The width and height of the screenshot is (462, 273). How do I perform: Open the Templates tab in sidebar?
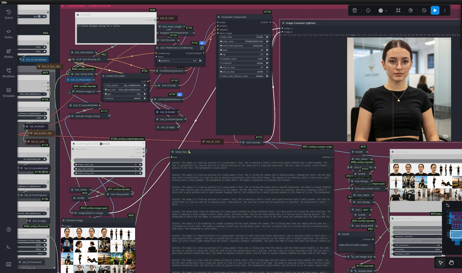coord(8,92)
